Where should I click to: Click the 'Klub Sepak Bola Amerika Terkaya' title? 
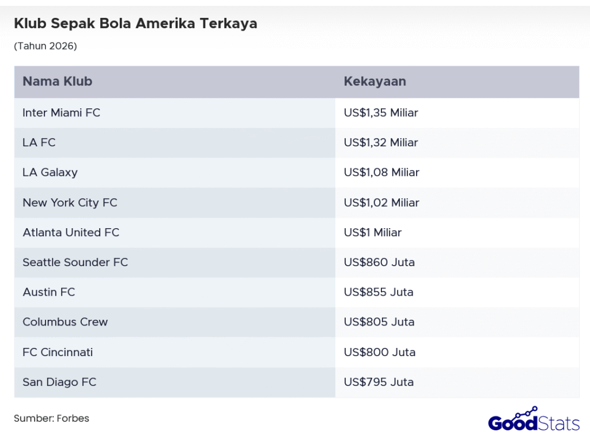[x=135, y=24]
